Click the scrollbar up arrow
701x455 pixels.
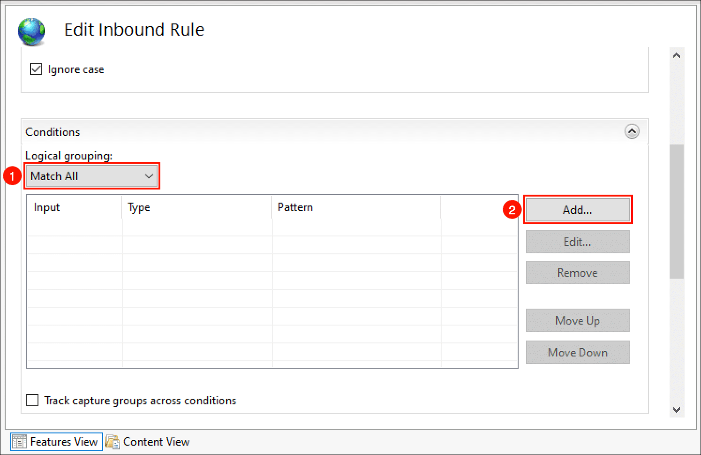coord(676,56)
